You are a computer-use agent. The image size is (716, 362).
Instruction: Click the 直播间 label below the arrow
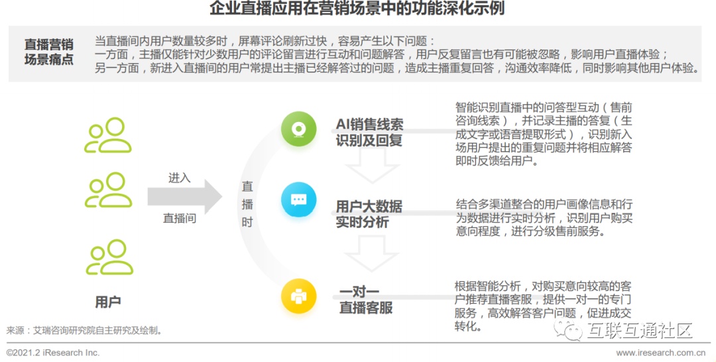tap(180, 218)
